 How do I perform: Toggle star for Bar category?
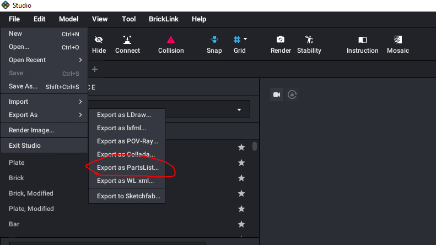tap(241, 224)
